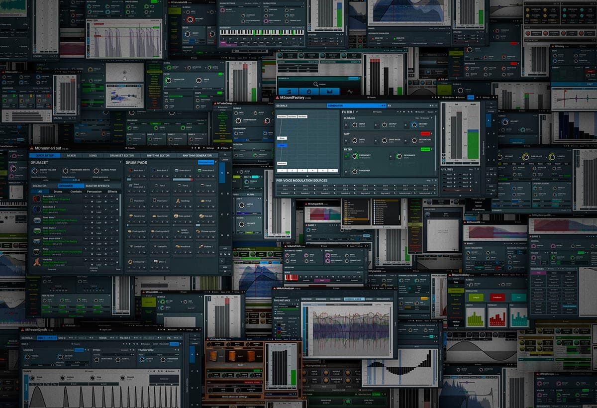Select Bass drum 2 icon in MDrummer list
The width and height of the screenshot is (597, 408).
point(37,209)
